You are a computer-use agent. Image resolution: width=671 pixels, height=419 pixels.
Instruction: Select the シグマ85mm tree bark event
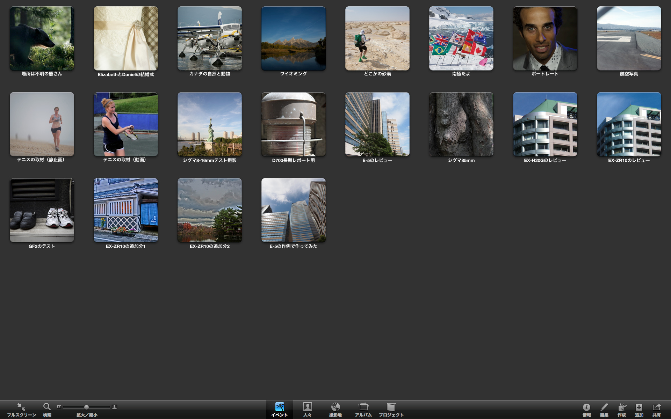coord(461,124)
